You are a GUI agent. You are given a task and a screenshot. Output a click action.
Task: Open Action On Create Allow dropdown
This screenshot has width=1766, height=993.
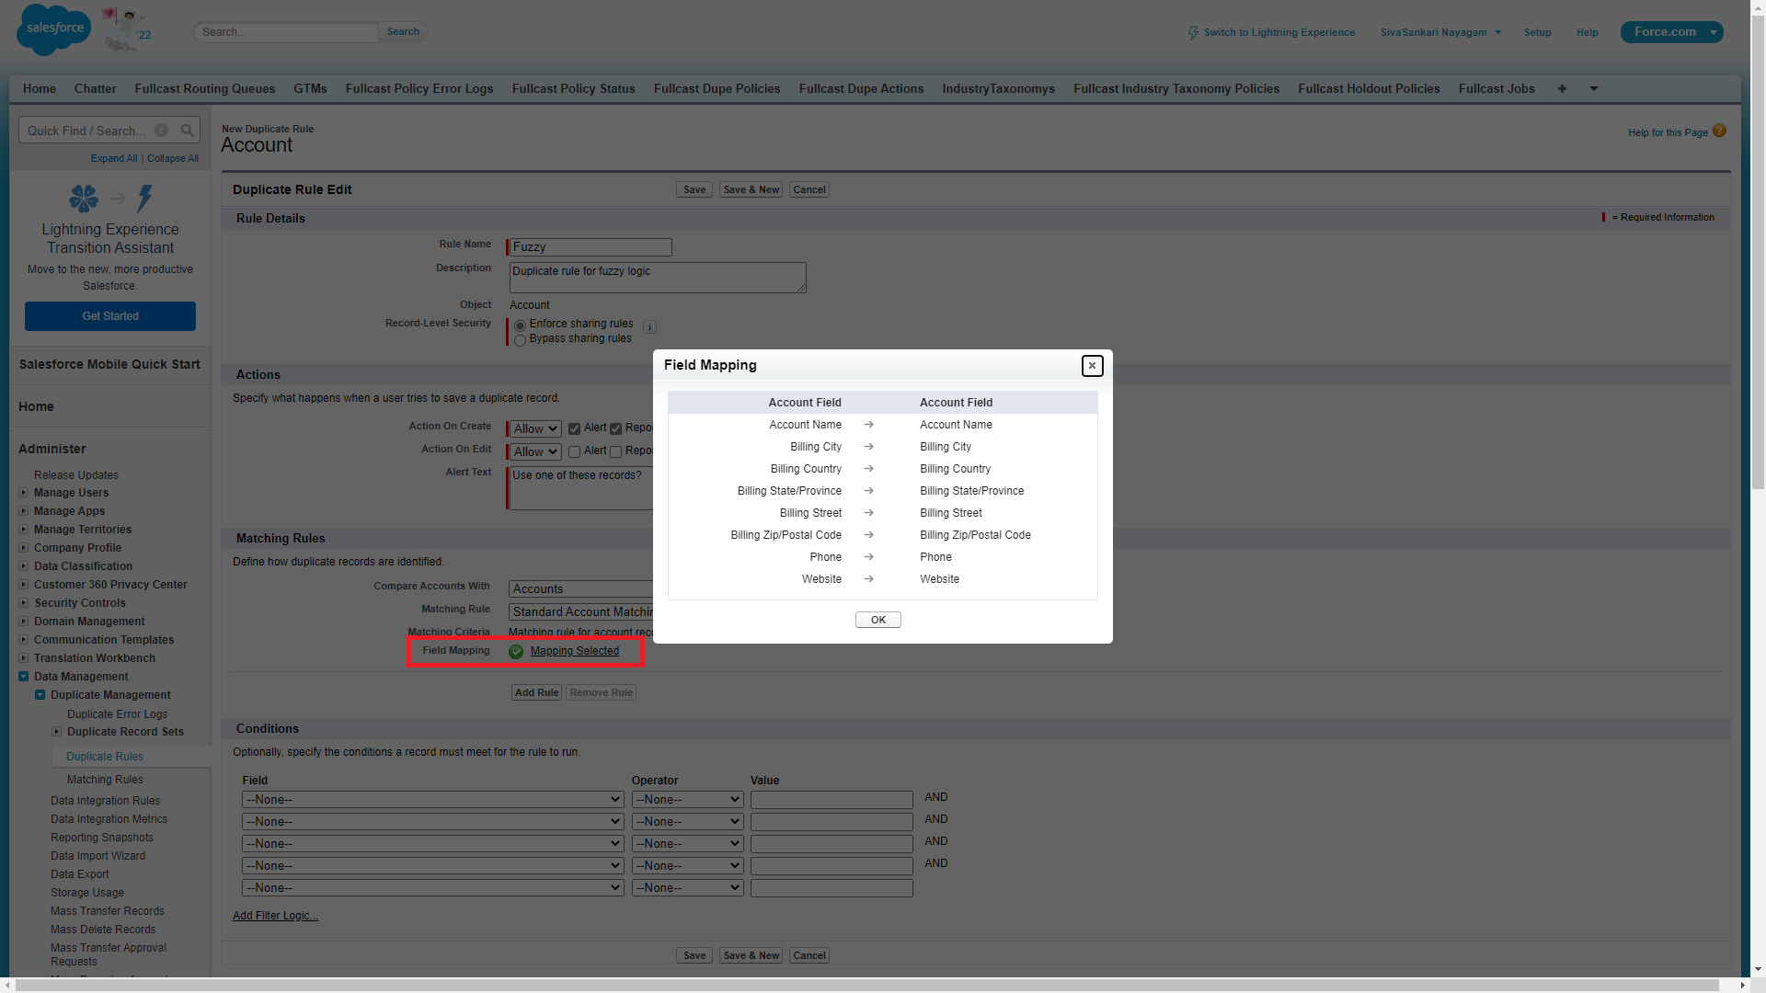pos(535,428)
